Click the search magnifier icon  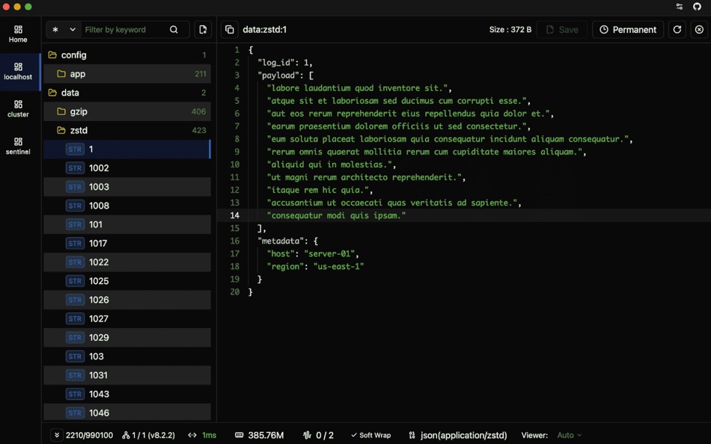point(174,30)
